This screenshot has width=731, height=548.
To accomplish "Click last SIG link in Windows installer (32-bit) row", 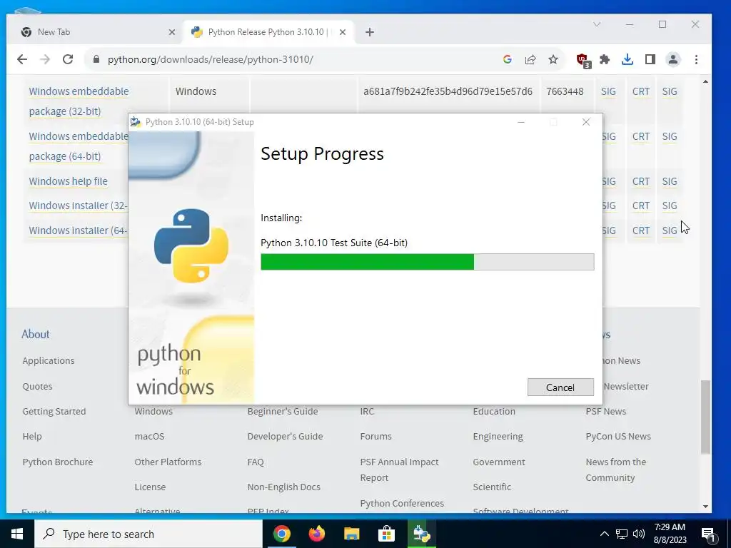I will [x=670, y=205].
